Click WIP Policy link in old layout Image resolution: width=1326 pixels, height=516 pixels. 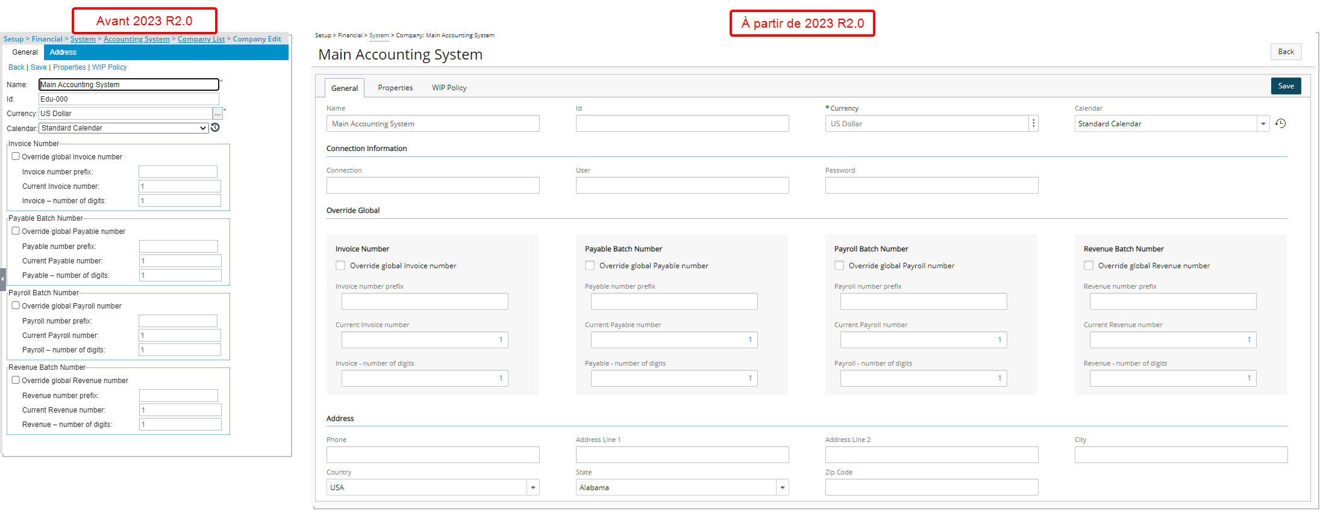coord(110,67)
